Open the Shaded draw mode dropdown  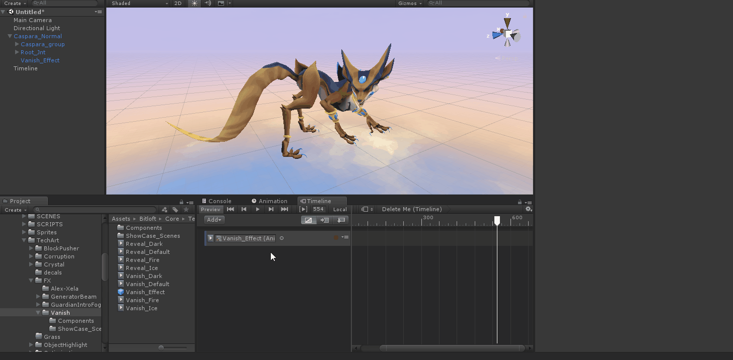139,4
